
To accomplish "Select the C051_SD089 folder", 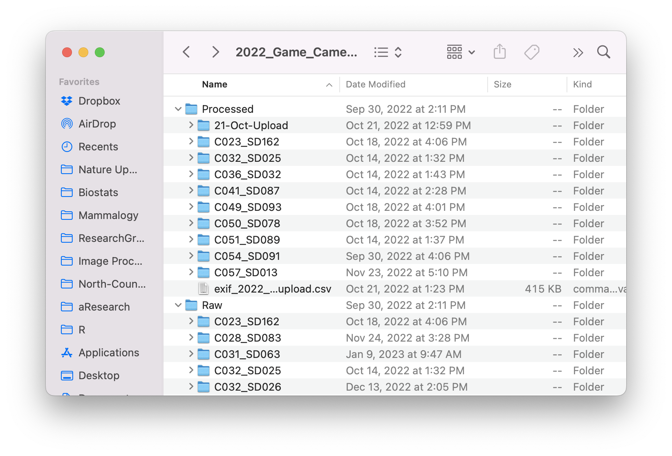I will point(395,240).
